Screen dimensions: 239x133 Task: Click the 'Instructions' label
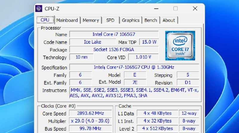pos(55,91)
